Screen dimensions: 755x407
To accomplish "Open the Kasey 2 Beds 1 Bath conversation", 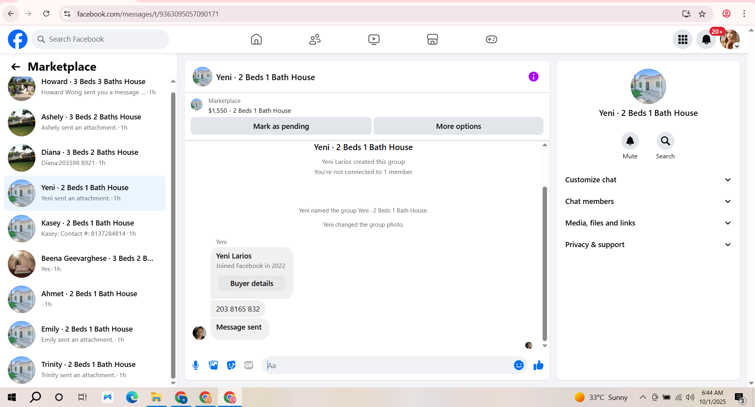I will [85, 228].
